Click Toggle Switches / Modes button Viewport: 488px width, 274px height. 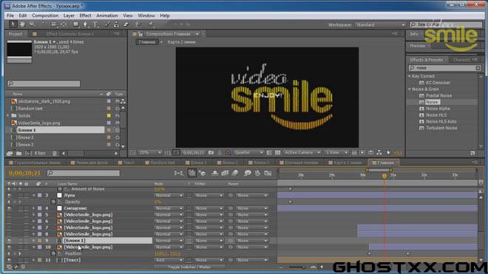click(189, 267)
